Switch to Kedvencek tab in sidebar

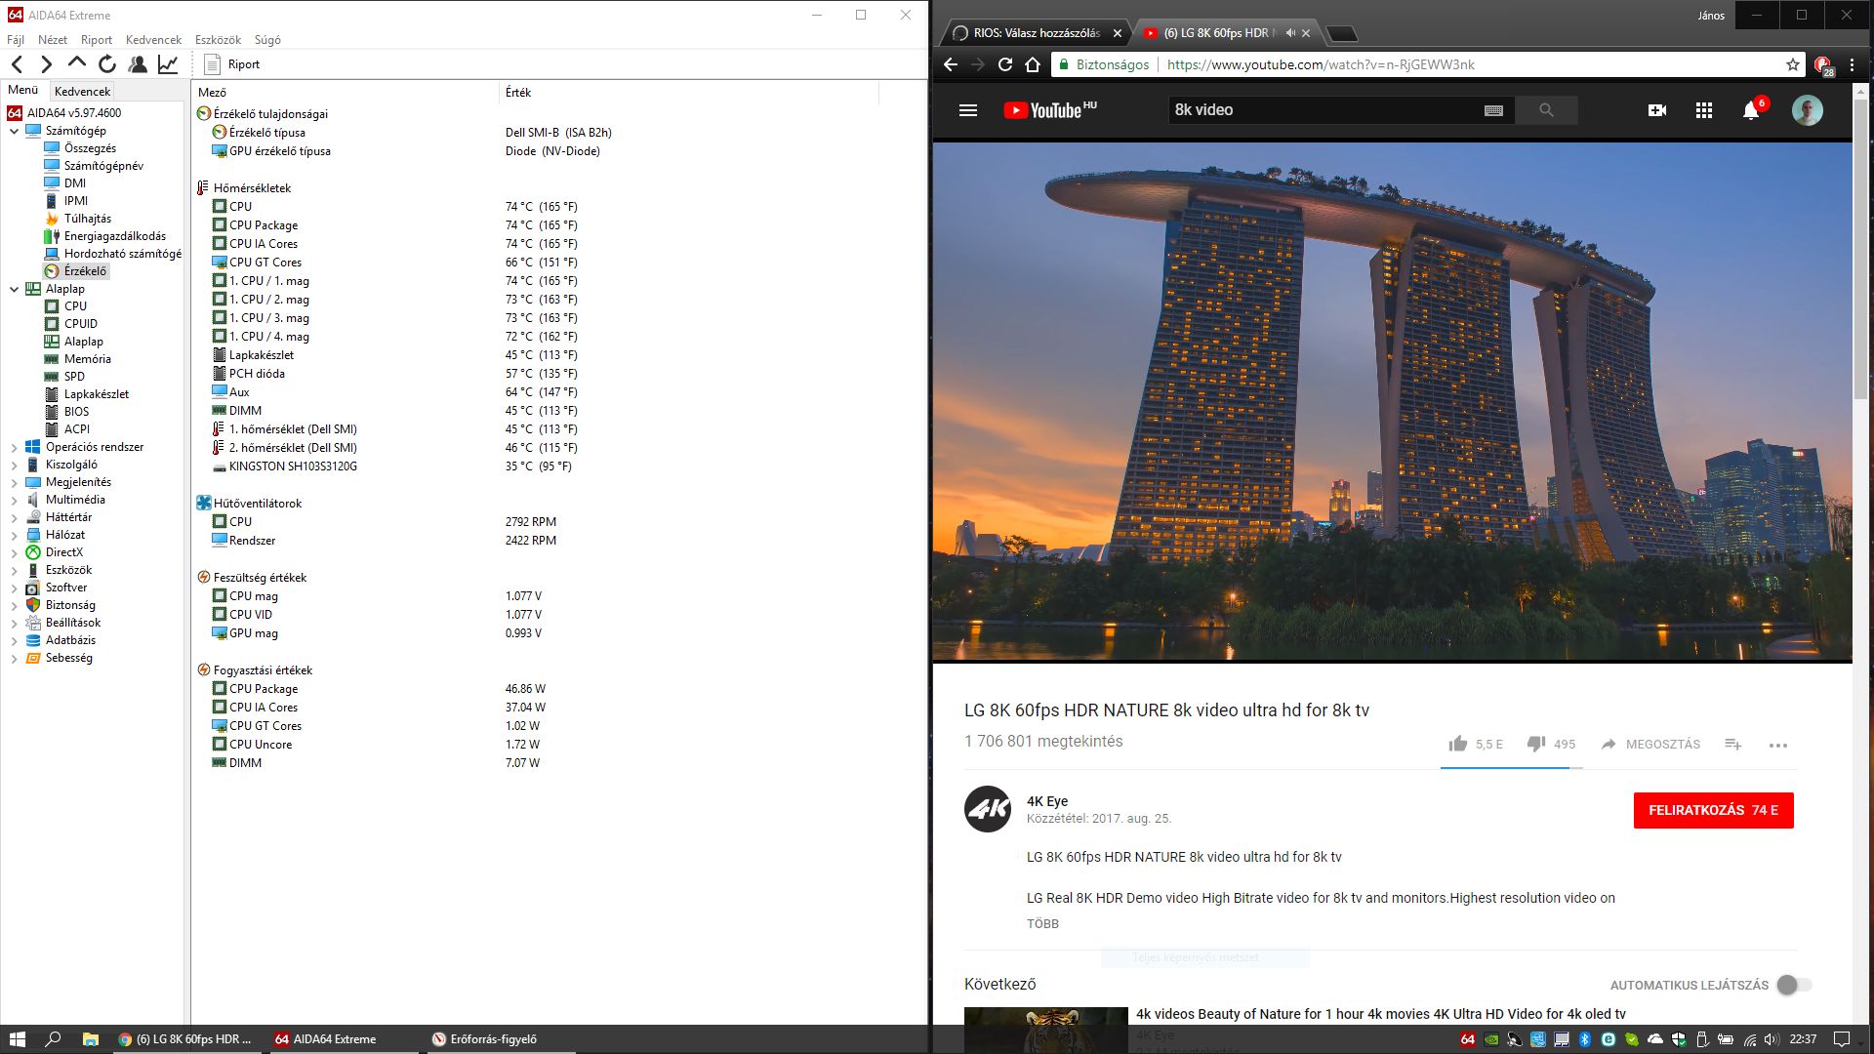[x=82, y=91]
